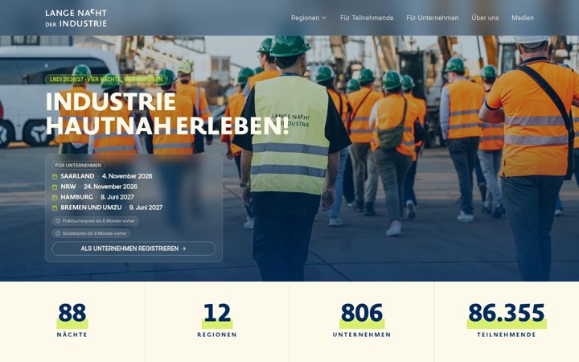Click the calendar icon beside NRW

pyautogui.click(x=55, y=187)
